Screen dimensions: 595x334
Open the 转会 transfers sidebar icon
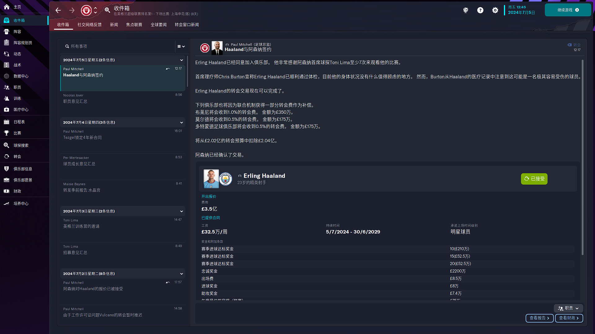(7, 156)
